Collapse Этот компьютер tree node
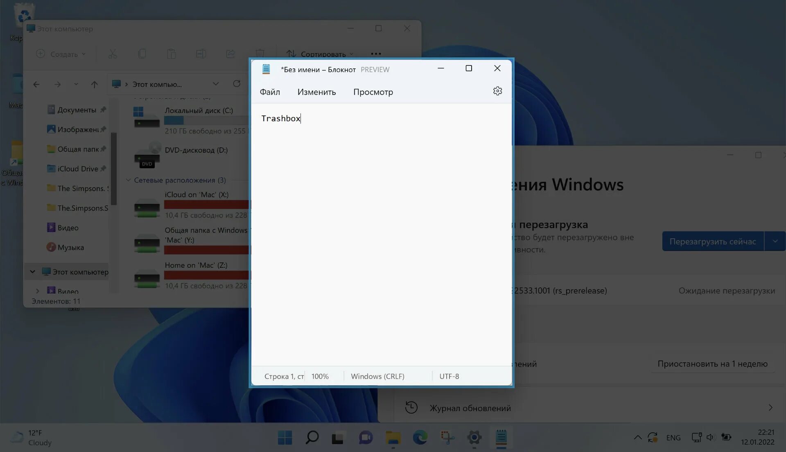Viewport: 786px width, 452px height. pyautogui.click(x=33, y=272)
